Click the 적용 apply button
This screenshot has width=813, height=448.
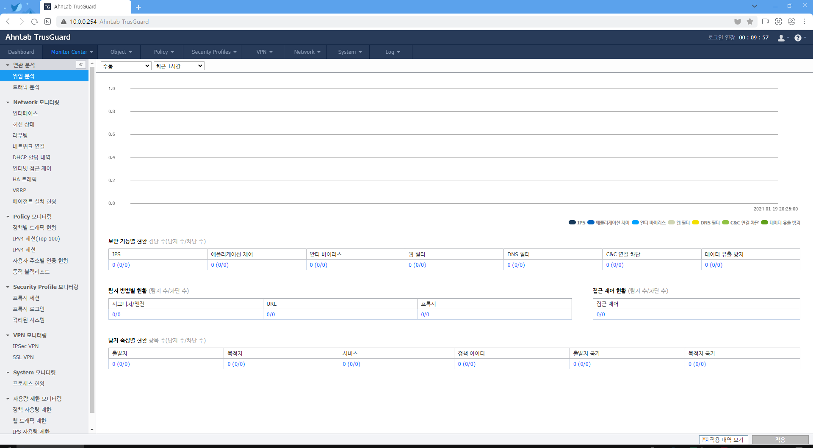780,440
